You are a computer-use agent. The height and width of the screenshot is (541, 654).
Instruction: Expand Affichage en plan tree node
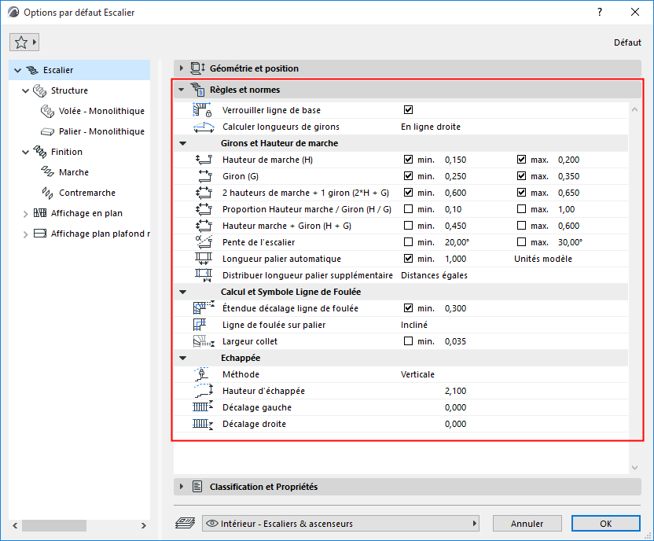point(25,214)
